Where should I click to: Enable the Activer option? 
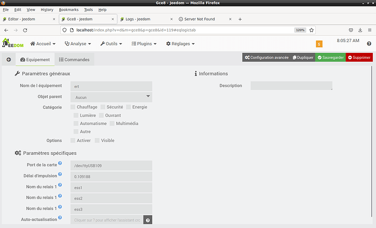coord(73,140)
